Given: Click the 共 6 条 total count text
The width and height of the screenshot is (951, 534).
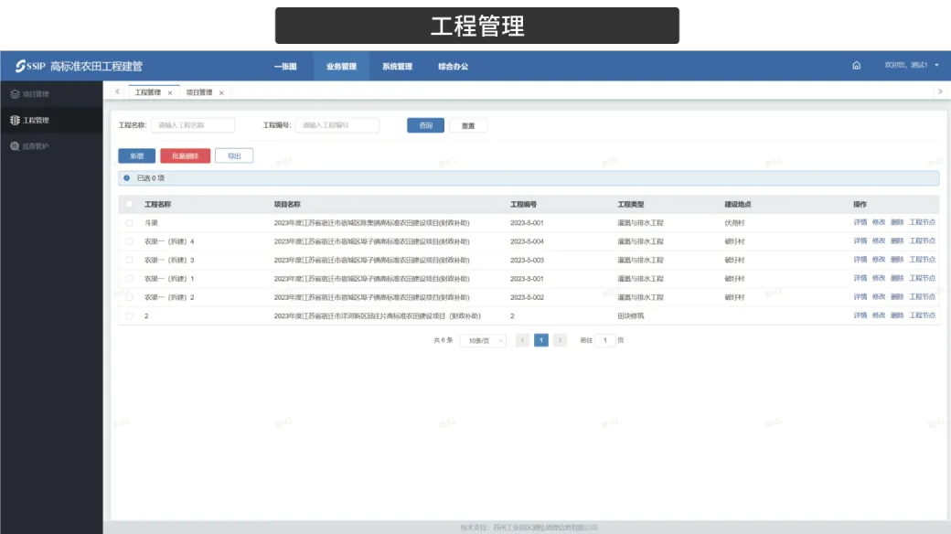Looking at the screenshot, I should [x=443, y=340].
